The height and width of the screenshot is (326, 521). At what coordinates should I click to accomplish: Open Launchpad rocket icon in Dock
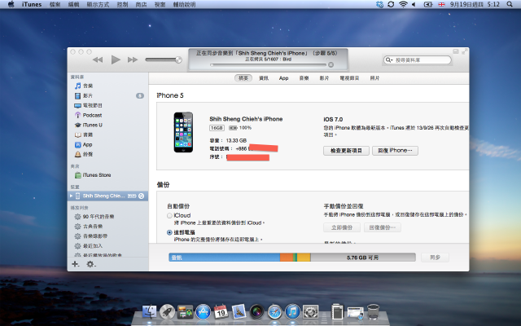pyautogui.click(x=167, y=312)
